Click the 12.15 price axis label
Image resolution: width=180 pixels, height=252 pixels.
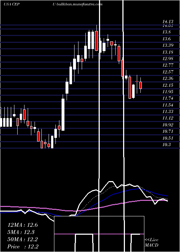coord(168,85)
